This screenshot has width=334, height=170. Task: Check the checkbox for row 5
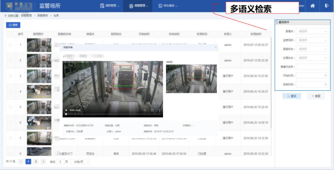coord(11,107)
